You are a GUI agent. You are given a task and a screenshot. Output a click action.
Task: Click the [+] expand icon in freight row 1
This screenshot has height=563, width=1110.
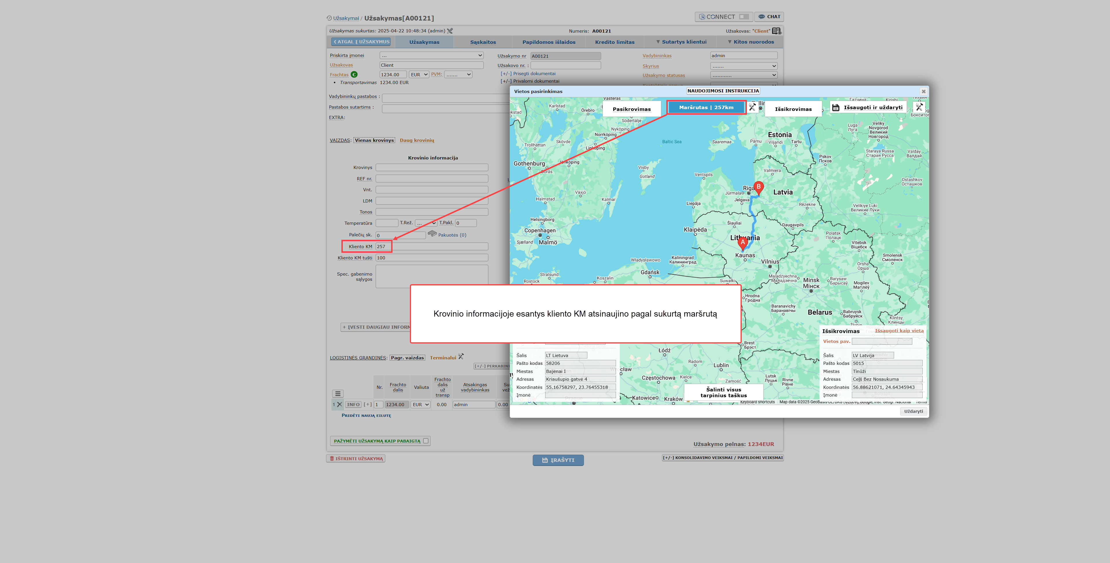(x=368, y=404)
